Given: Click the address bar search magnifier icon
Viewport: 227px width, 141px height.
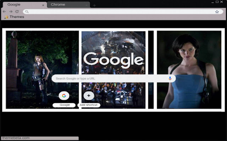Looking at the screenshot, I should [27, 12].
